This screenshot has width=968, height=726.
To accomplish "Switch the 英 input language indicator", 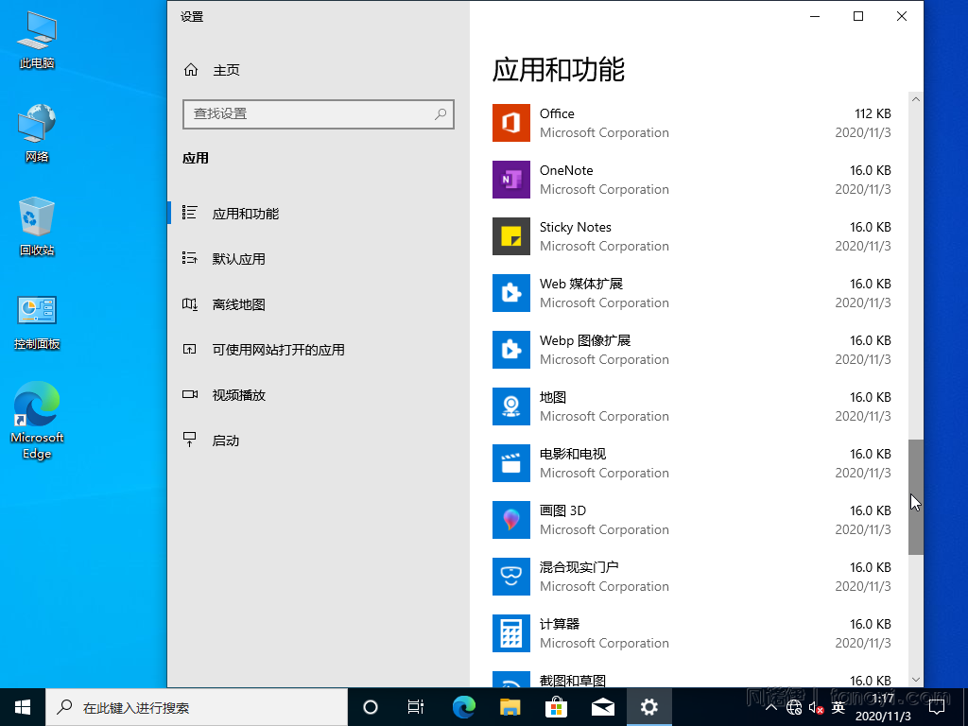I will [x=838, y=707].
